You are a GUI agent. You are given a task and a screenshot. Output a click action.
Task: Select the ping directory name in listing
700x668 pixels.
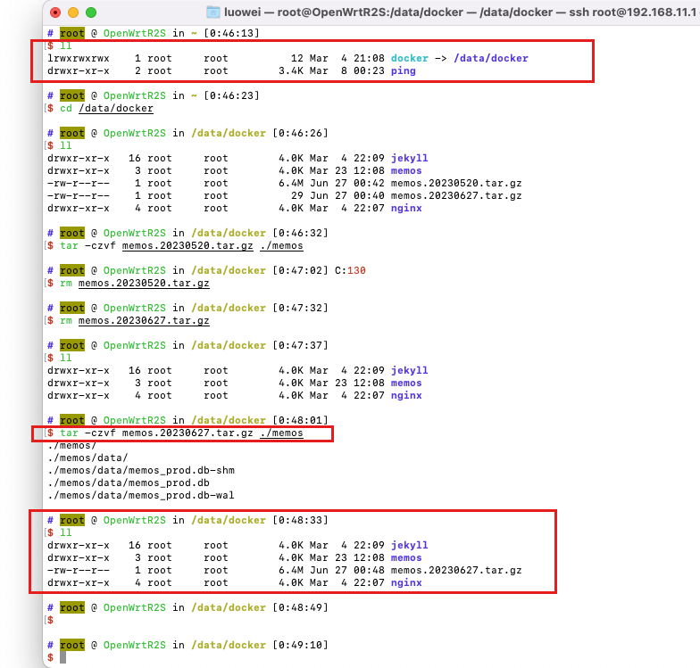coord(404,70)
